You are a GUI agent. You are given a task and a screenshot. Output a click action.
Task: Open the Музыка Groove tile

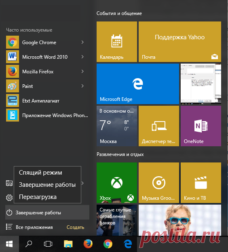[x=159, y=183]
